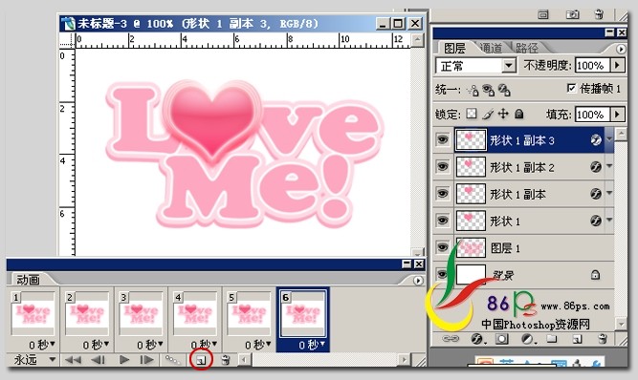Step back to the previous frame
Screen dimensions: 638x380
[x=98, y=360]
